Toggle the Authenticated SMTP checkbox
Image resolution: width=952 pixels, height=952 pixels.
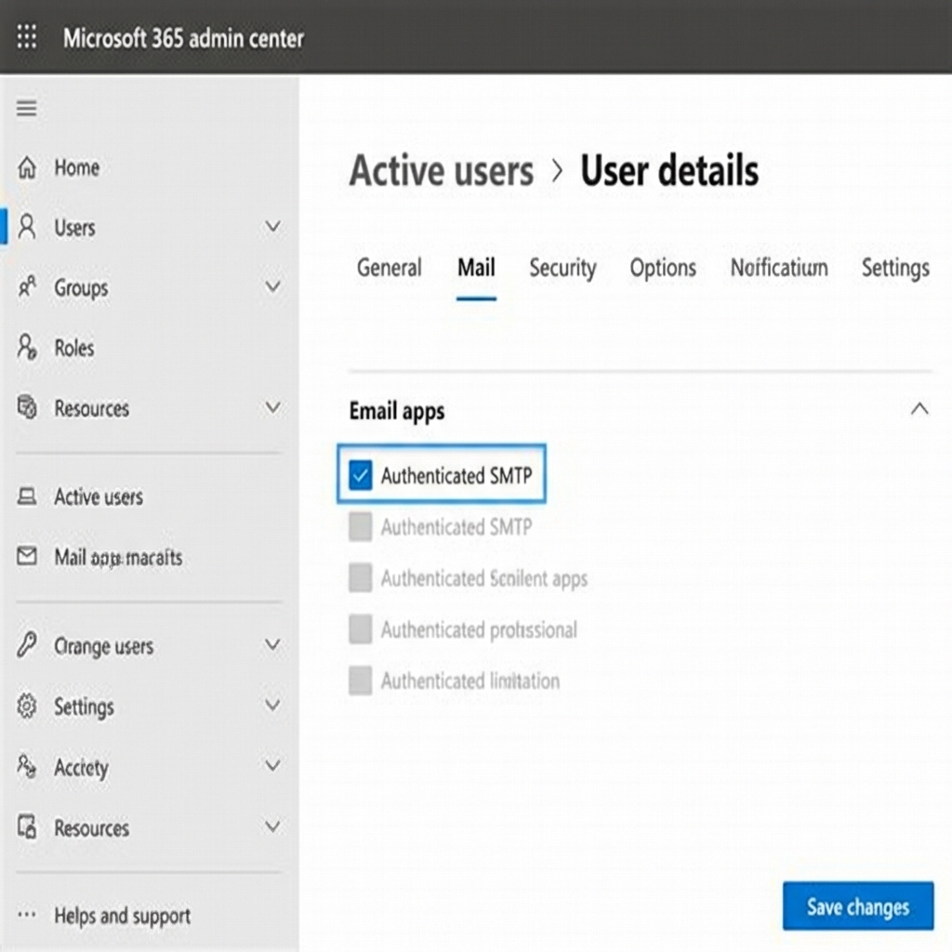tap(362, 475)
